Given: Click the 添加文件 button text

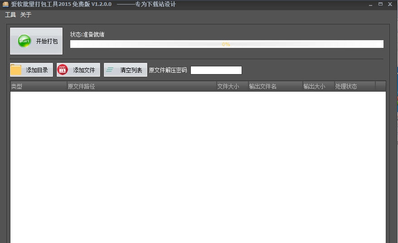Looking at the screenshot, I should pos(84,70).
